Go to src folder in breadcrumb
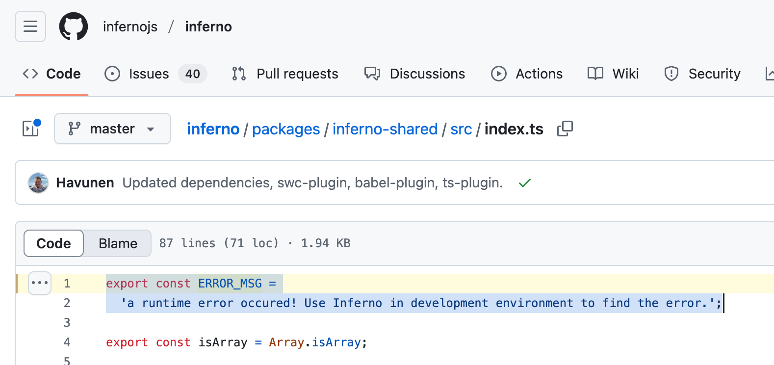 pyautogui.click(x=461, y=129)
